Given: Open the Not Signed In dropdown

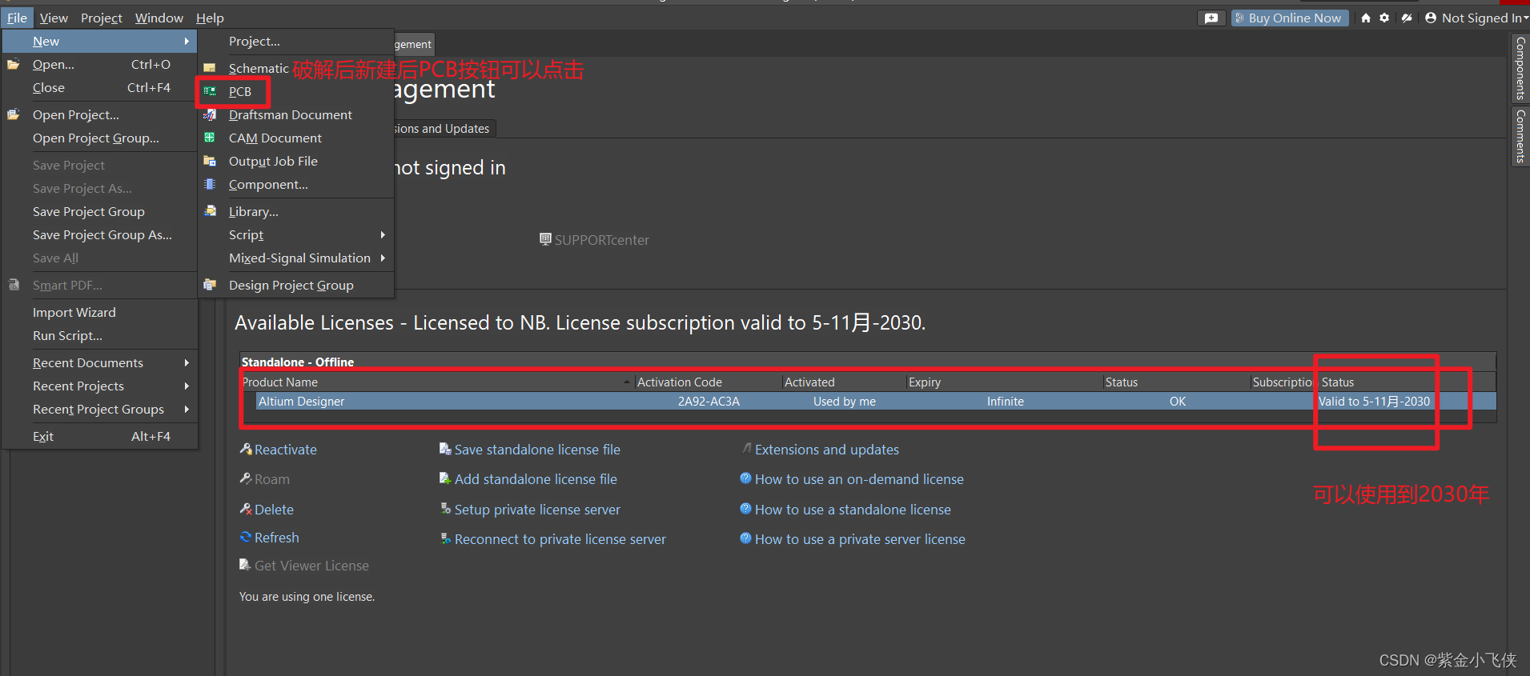Looking at the screenshot, I should click(1477, 18).
